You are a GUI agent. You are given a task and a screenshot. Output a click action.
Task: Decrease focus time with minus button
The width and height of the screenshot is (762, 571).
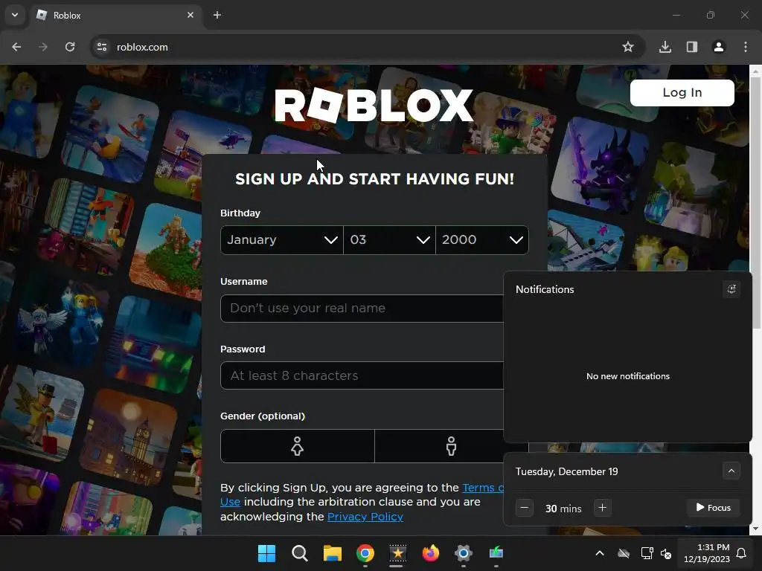tap(525, 508)
